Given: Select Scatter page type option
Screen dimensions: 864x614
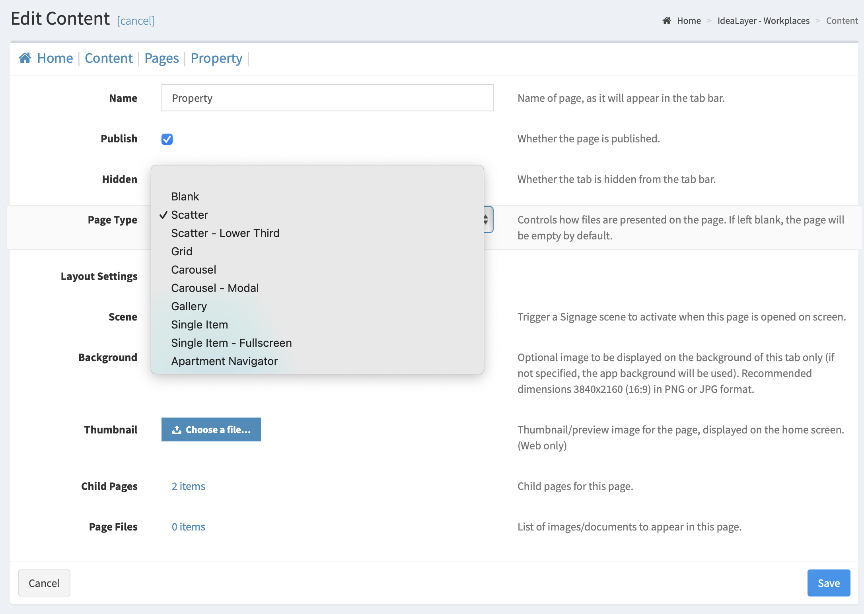Looking at the screenshot, I should tap(189, 215).
